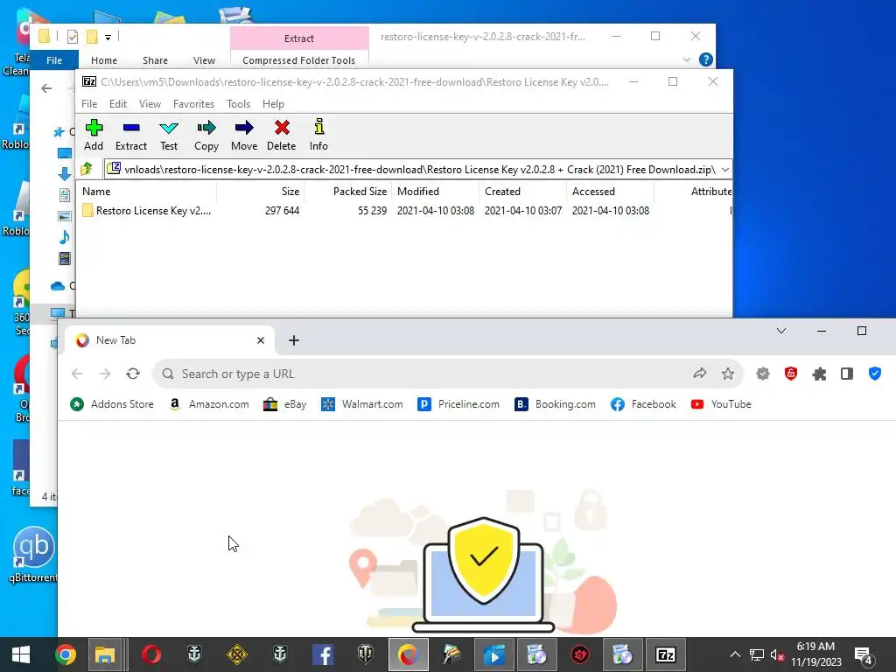This screenshot has width=896, height=672.
Task: Click the Extract icon in 7-Zip toolbar
Action: tap(131, 136)
